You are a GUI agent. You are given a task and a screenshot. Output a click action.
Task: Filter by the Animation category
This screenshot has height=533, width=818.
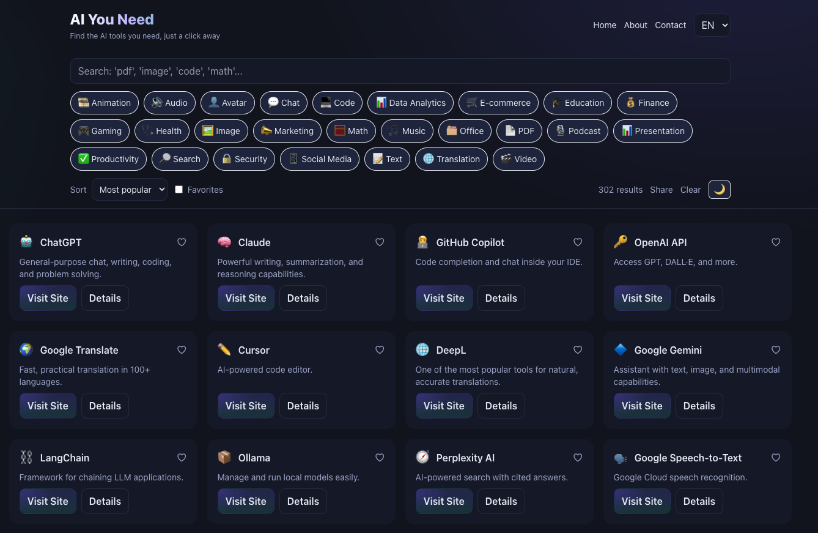(105, 103)
